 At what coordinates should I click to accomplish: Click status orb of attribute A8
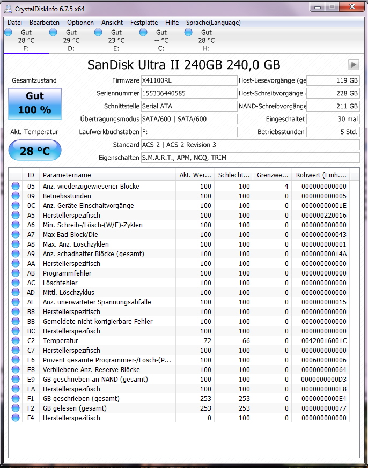pyautogui.click(x=15, y=244)
